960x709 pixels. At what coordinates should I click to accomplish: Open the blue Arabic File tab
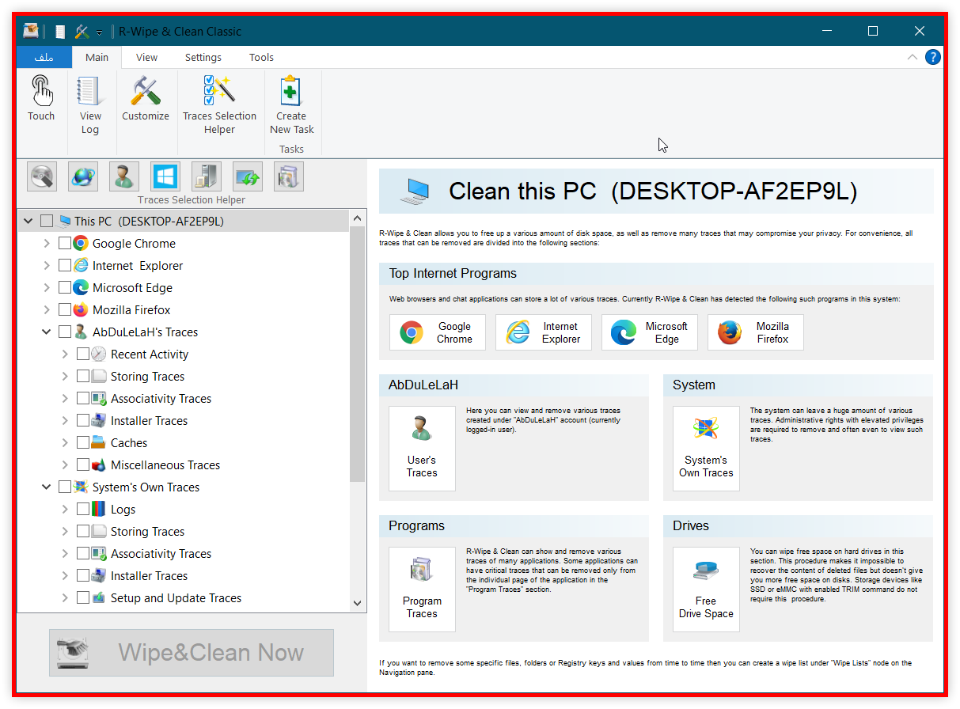click(44, 57)
